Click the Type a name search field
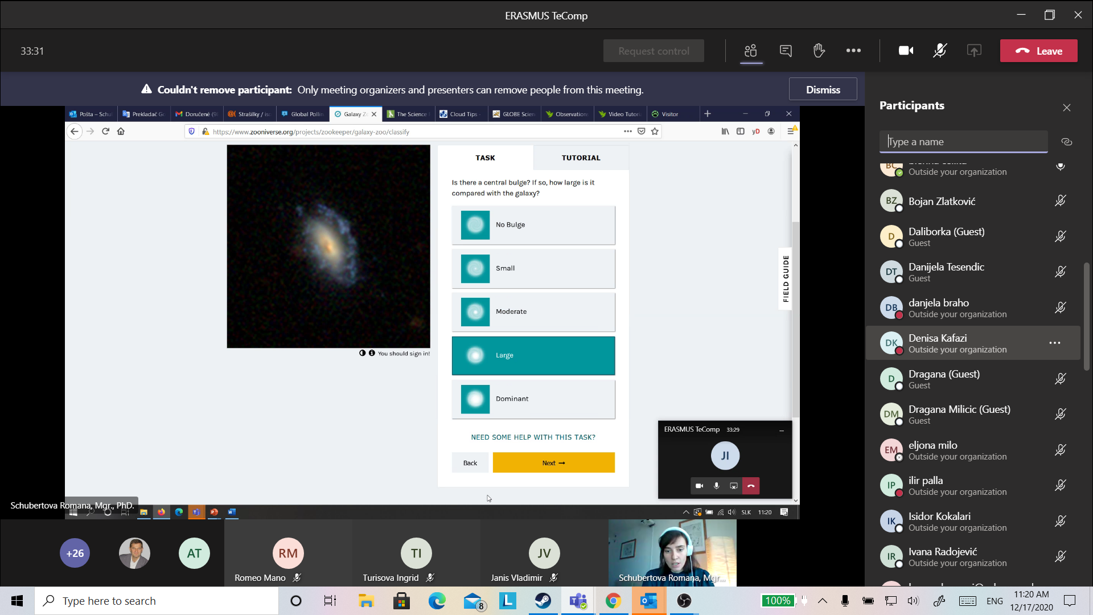1093x615 pixels. click(963, 142)
